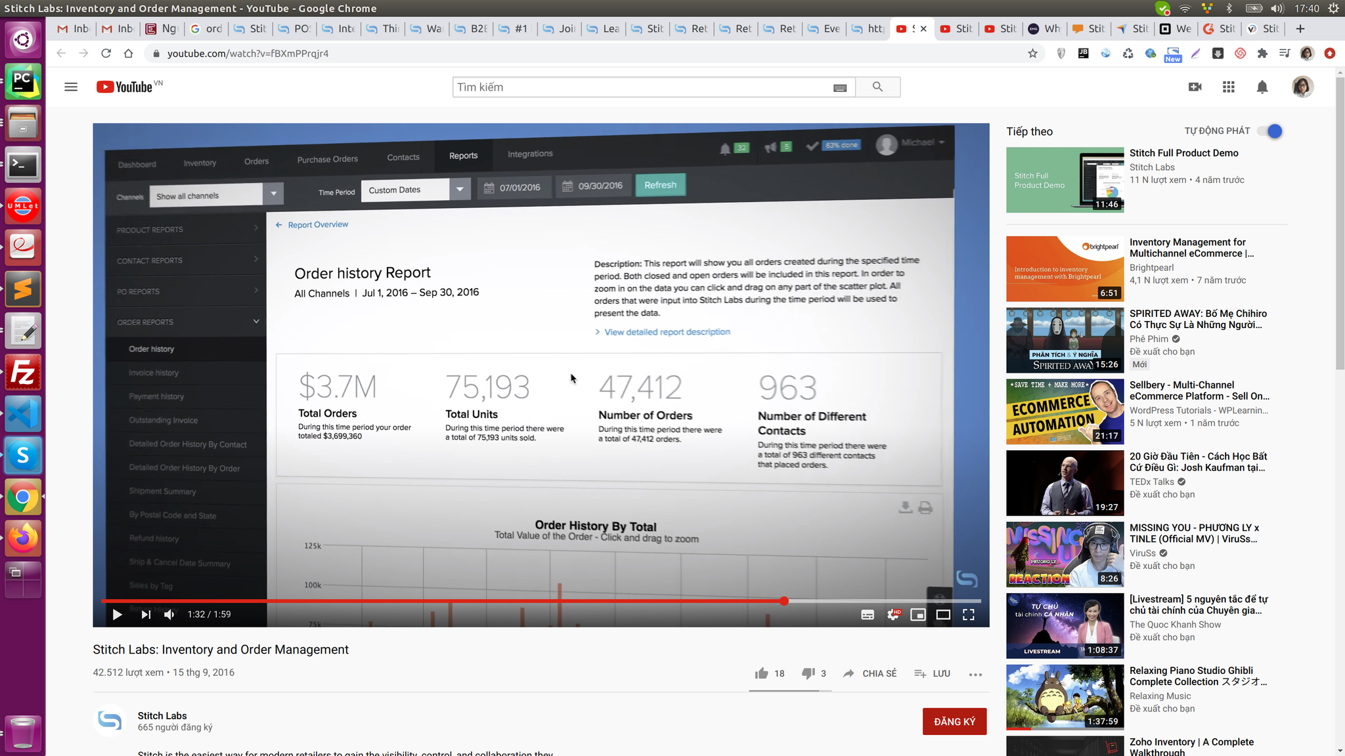Subscribe with the ĐĂNG KÝ button
Screen dimensions: 1345x756
(954, 721)
